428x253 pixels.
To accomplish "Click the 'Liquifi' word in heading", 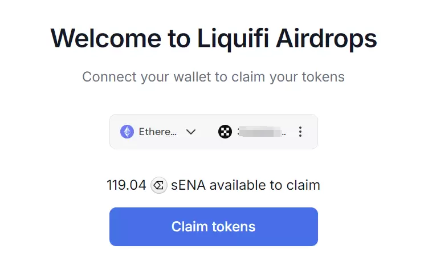I will (x=233, y=39).
